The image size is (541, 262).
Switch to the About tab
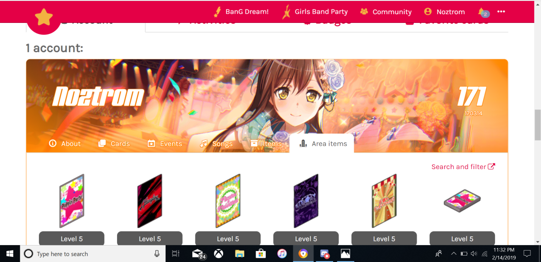65,143
